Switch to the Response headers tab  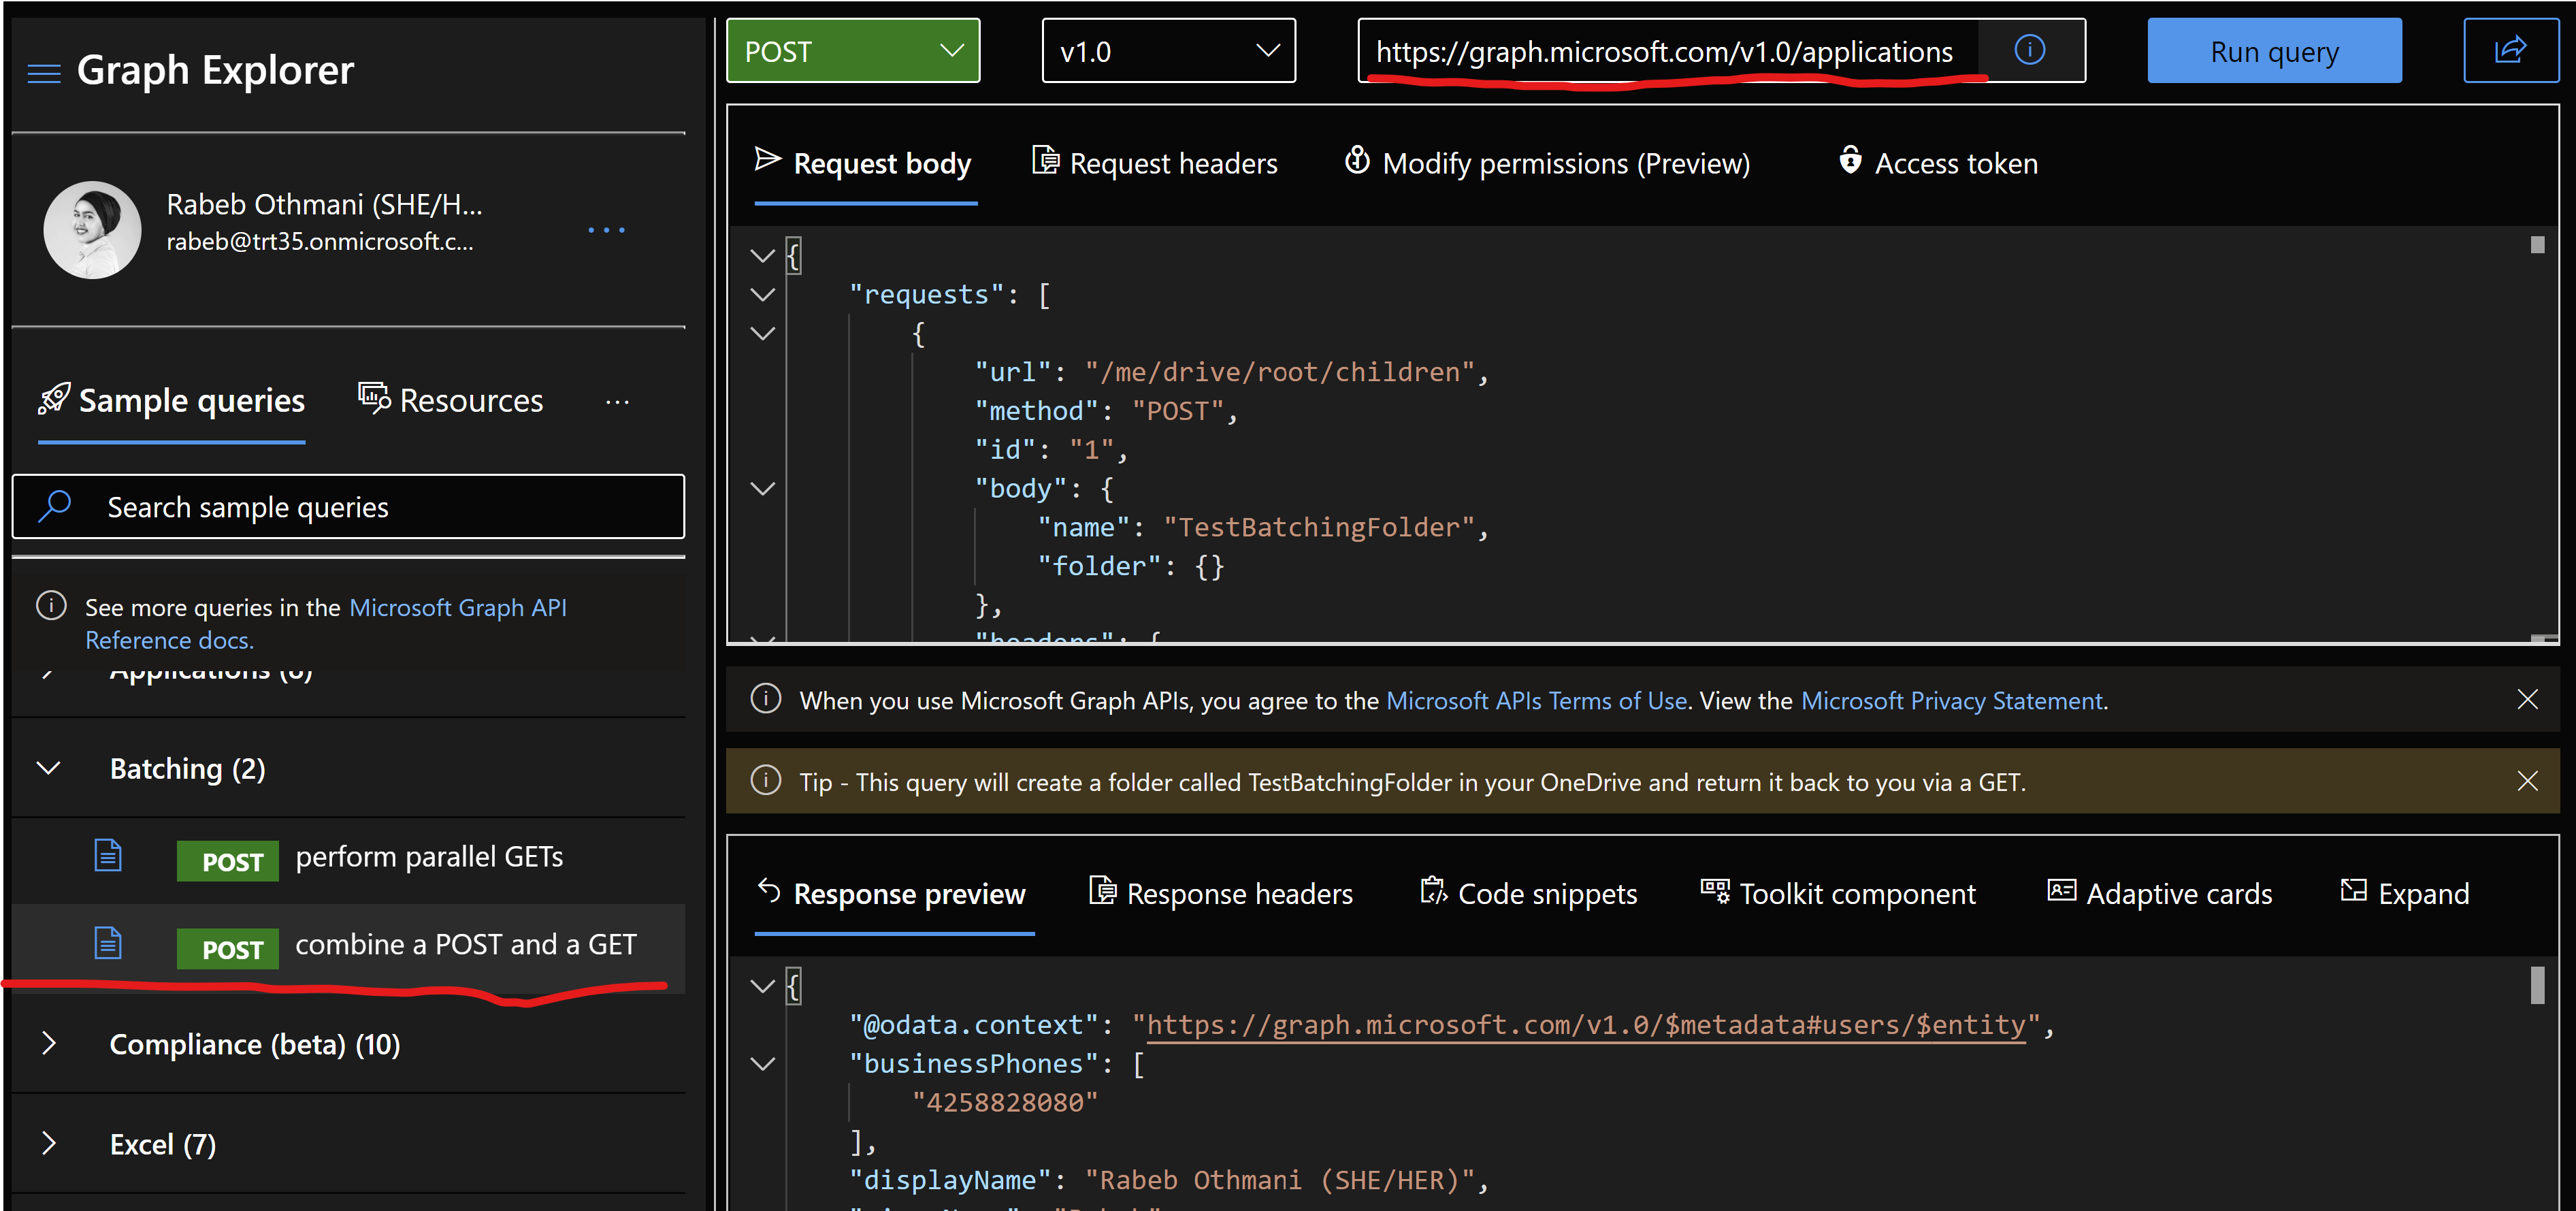(1221, 893)
